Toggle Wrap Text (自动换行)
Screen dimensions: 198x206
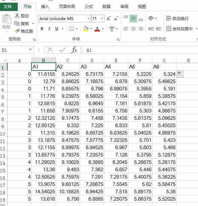(x=177, y=18)
